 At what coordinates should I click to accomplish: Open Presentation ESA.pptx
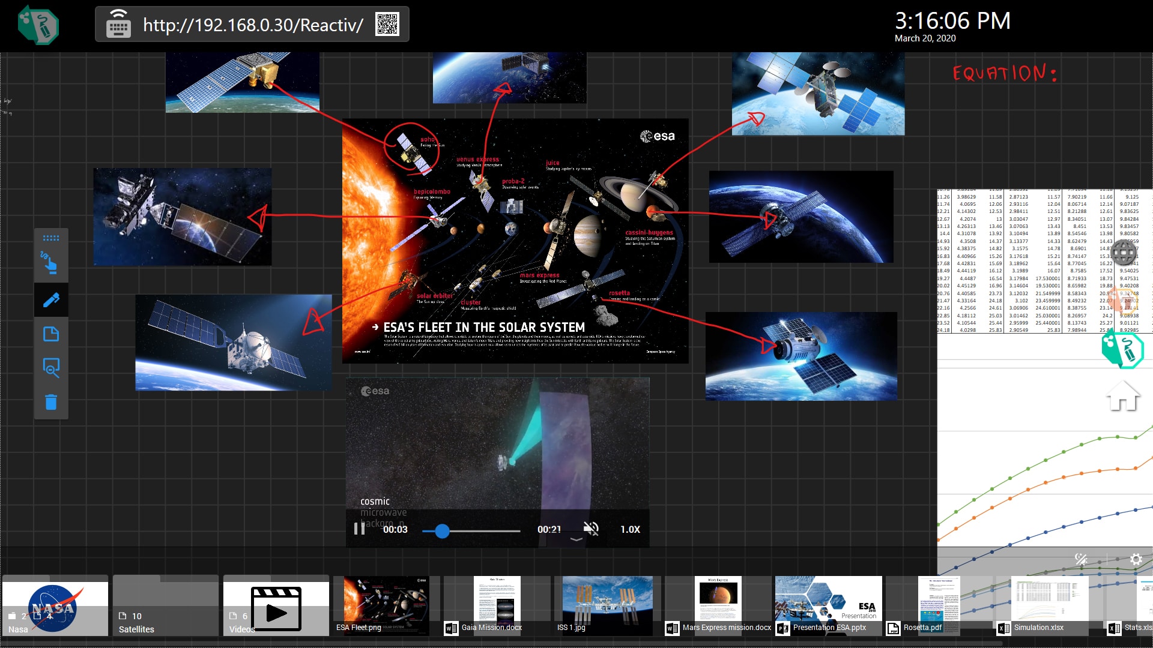(829, 606)
